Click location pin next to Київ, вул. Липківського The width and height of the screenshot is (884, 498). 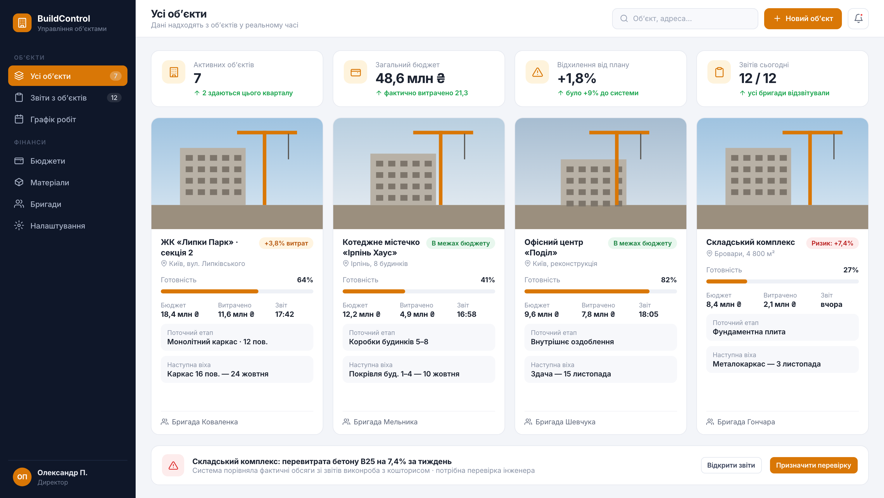coord(164,263)
